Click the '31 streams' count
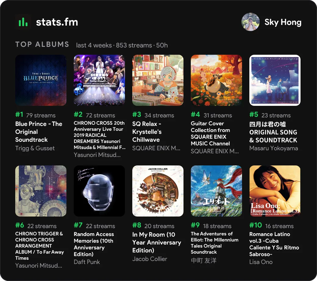 tap(218, 115)
